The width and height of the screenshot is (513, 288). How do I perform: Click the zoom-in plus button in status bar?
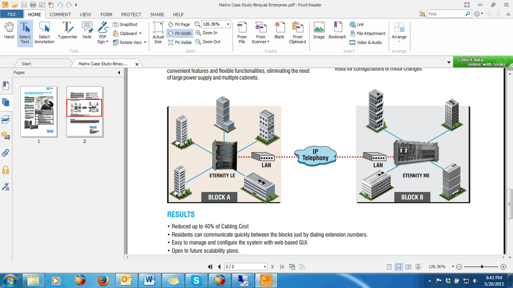(x=503, y=267)
